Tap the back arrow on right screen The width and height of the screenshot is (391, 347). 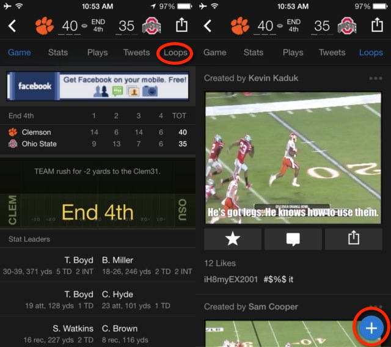click(208, 26)
